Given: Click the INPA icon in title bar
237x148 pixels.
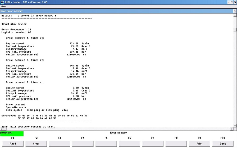Looking at the screenshot, I should coord(2,2).
